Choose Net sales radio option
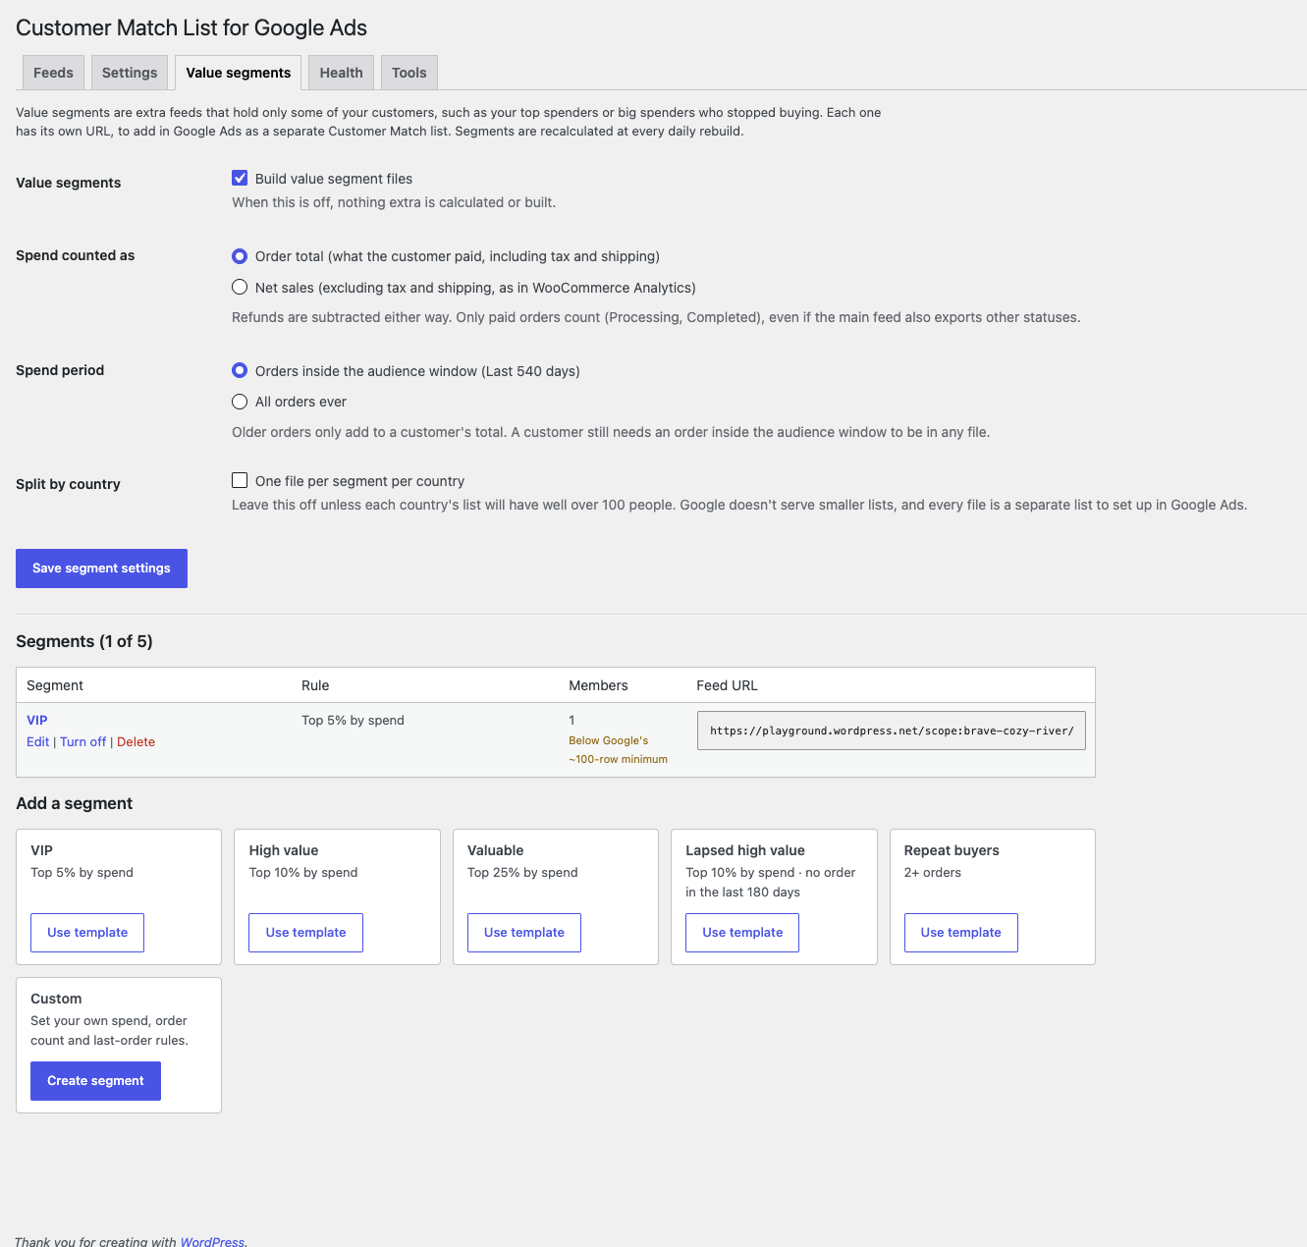 (x=240, y=288)
